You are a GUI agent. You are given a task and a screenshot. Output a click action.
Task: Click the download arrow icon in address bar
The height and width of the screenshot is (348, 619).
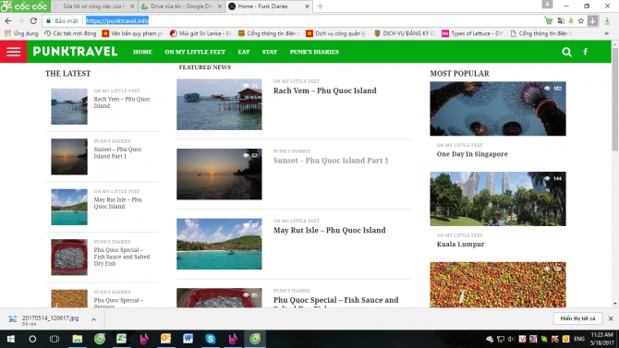[x=592, y=21]
